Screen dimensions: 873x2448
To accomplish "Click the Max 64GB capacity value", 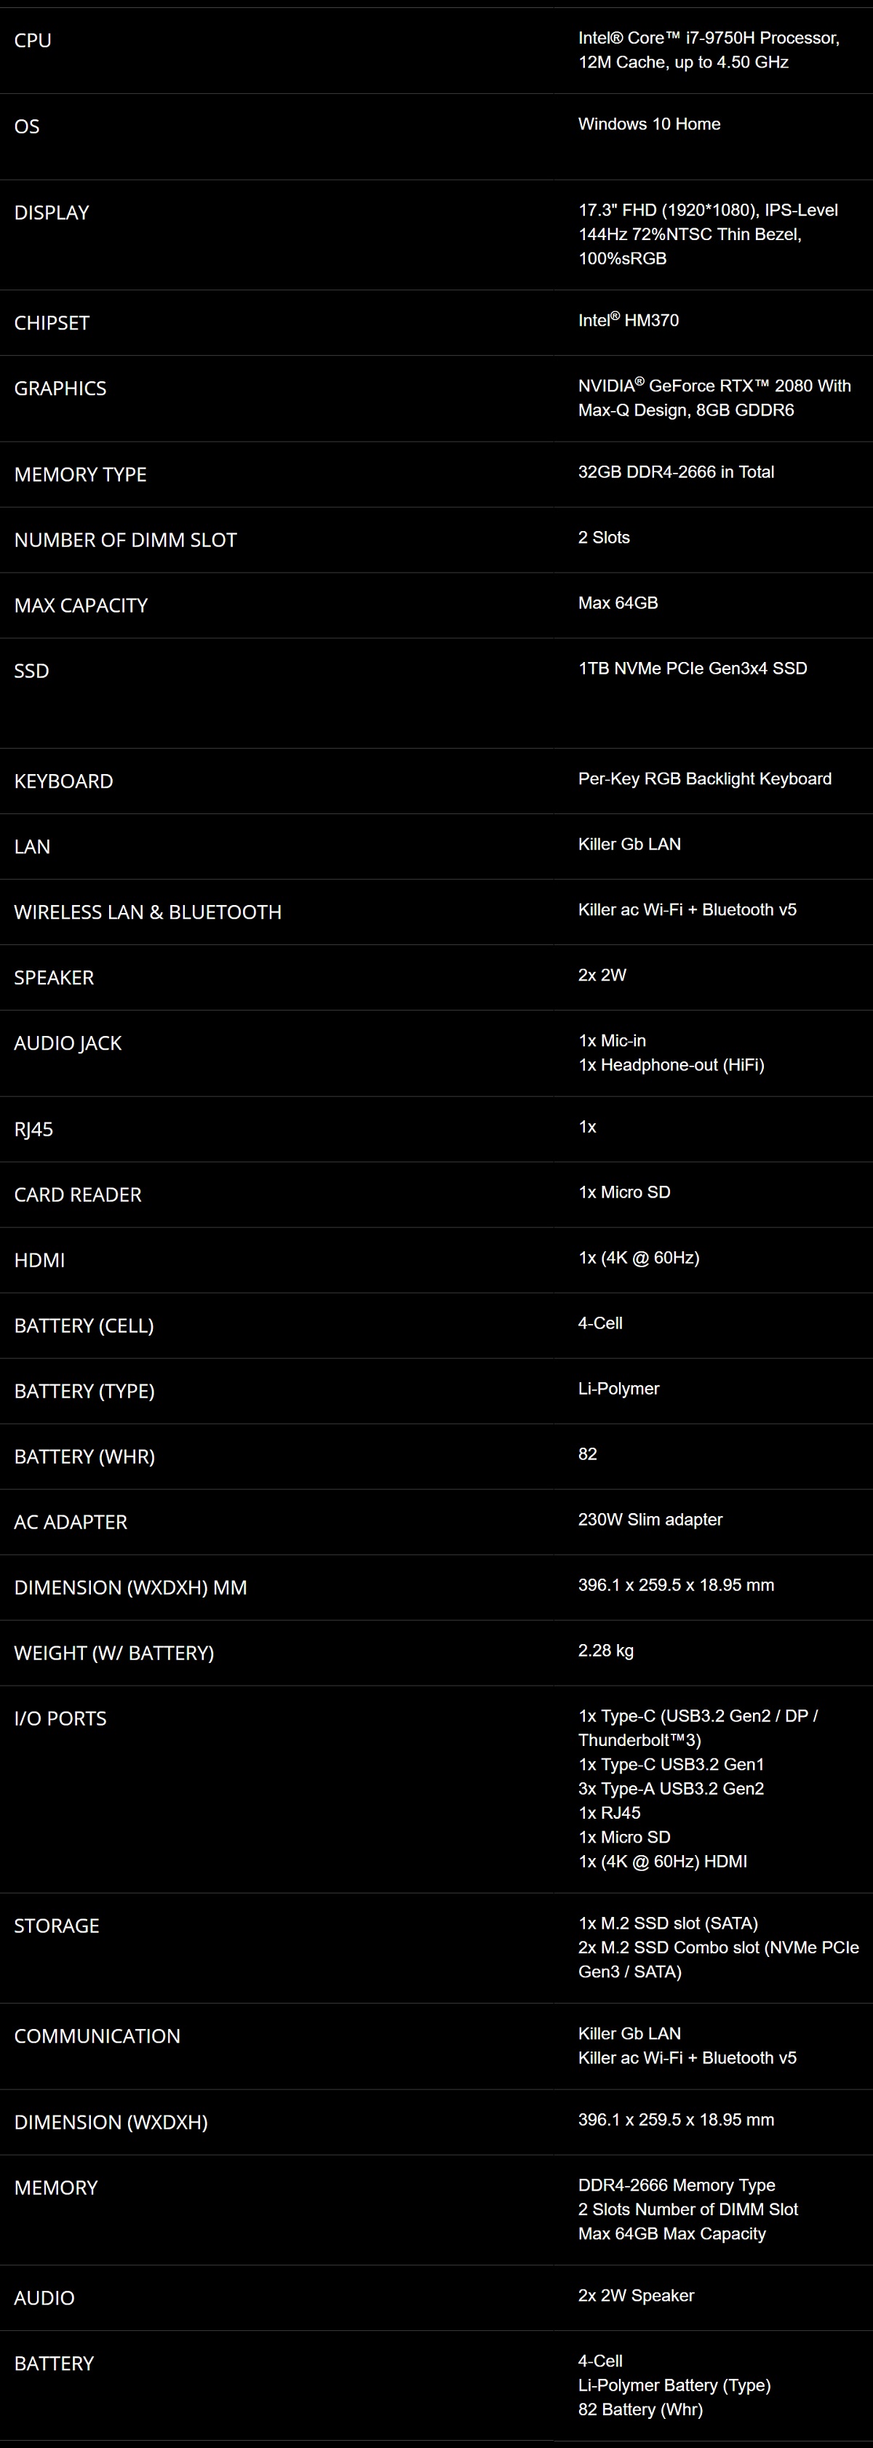I will tap(618, 602).
